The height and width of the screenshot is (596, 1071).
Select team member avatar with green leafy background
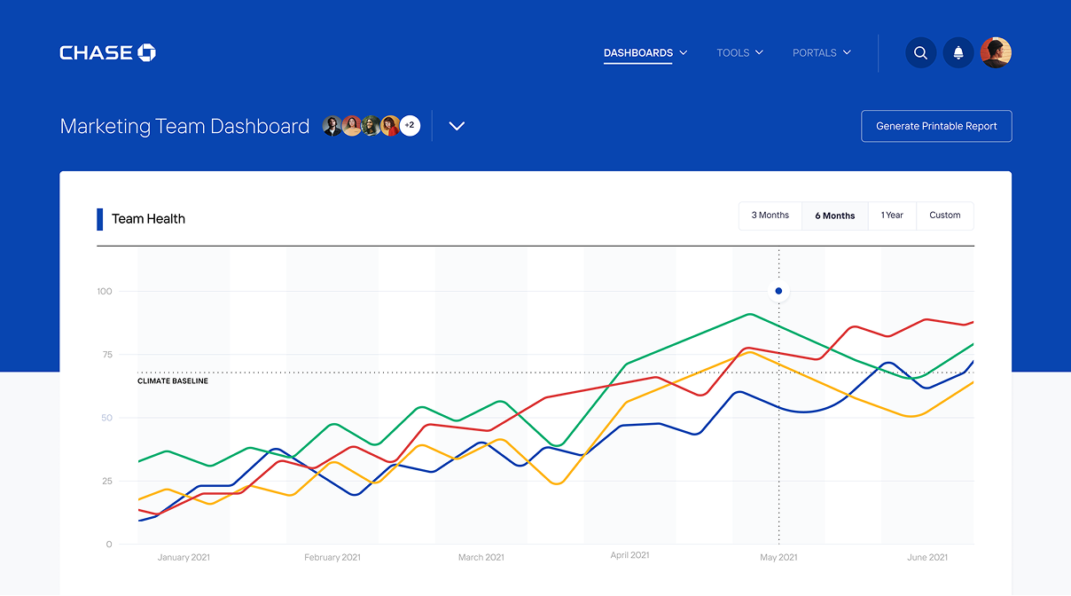(x=371, y=126)
